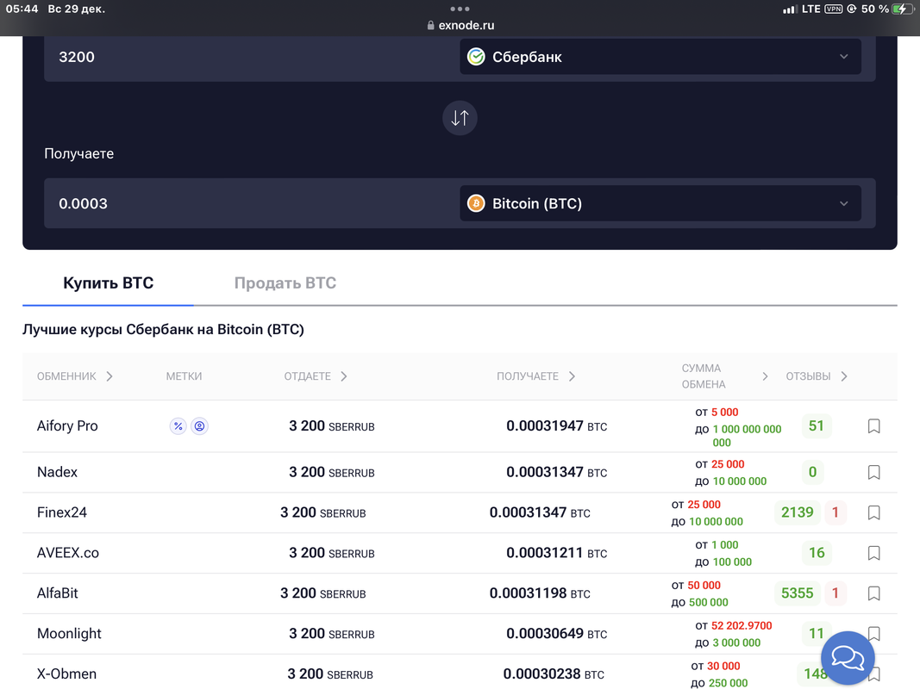Sort table by Отдаете column
Viewport: 920px width, 689px height.
point(316,376)
